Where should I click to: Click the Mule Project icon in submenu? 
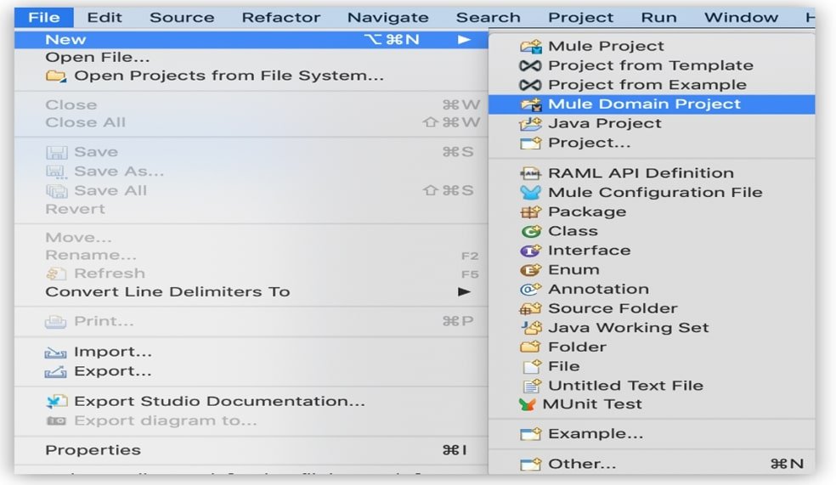530,47
